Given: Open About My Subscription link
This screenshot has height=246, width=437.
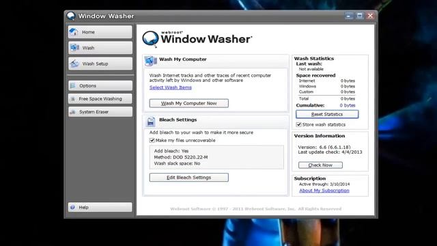Looking at the screenshot, I should (x=324, y=191).
